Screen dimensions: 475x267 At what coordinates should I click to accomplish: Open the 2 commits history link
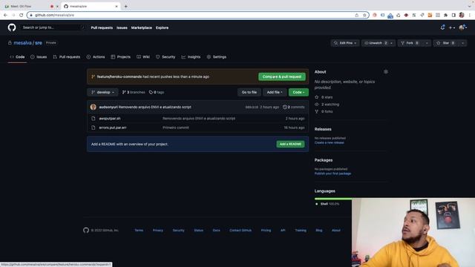294,107
